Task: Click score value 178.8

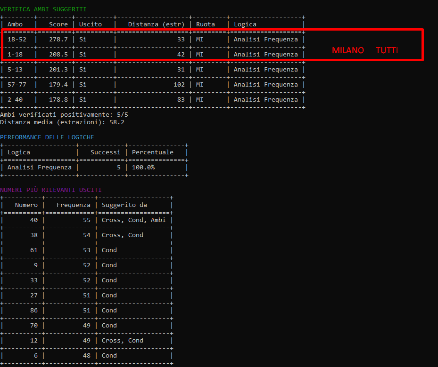Action: [x=58, y=99]
